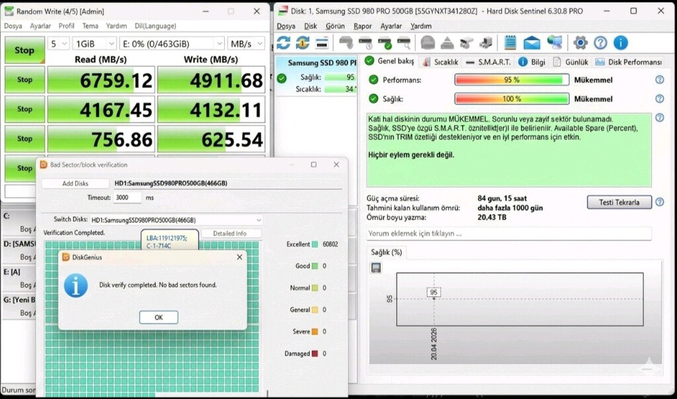Click the blue info circle toolbar icon
The height and width of the screenshot is (399, 677).
coord(620,43)
